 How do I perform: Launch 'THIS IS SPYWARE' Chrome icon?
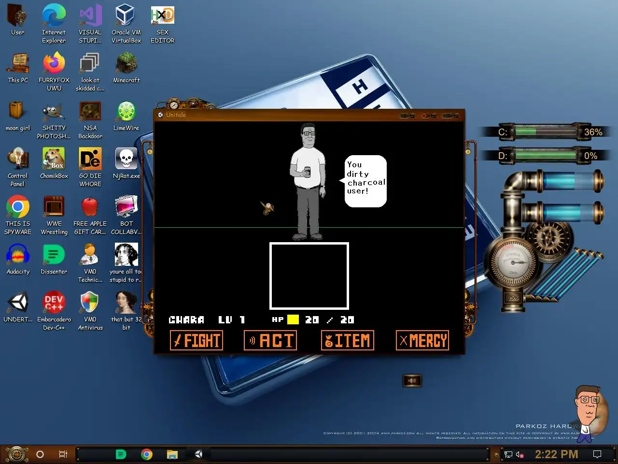[x=18, y=215]
